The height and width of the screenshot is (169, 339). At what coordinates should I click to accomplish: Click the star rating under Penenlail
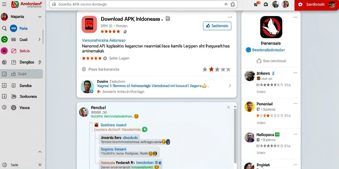(270, 116)
